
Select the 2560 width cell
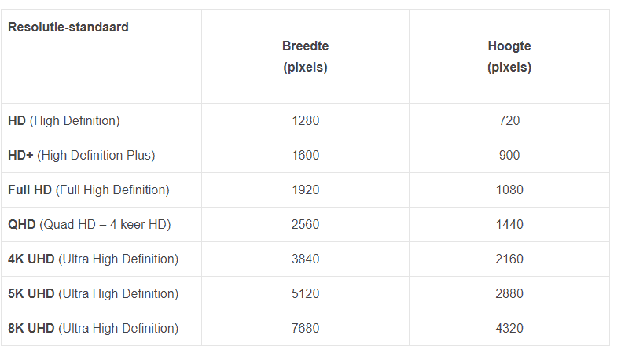pos(305,225)
